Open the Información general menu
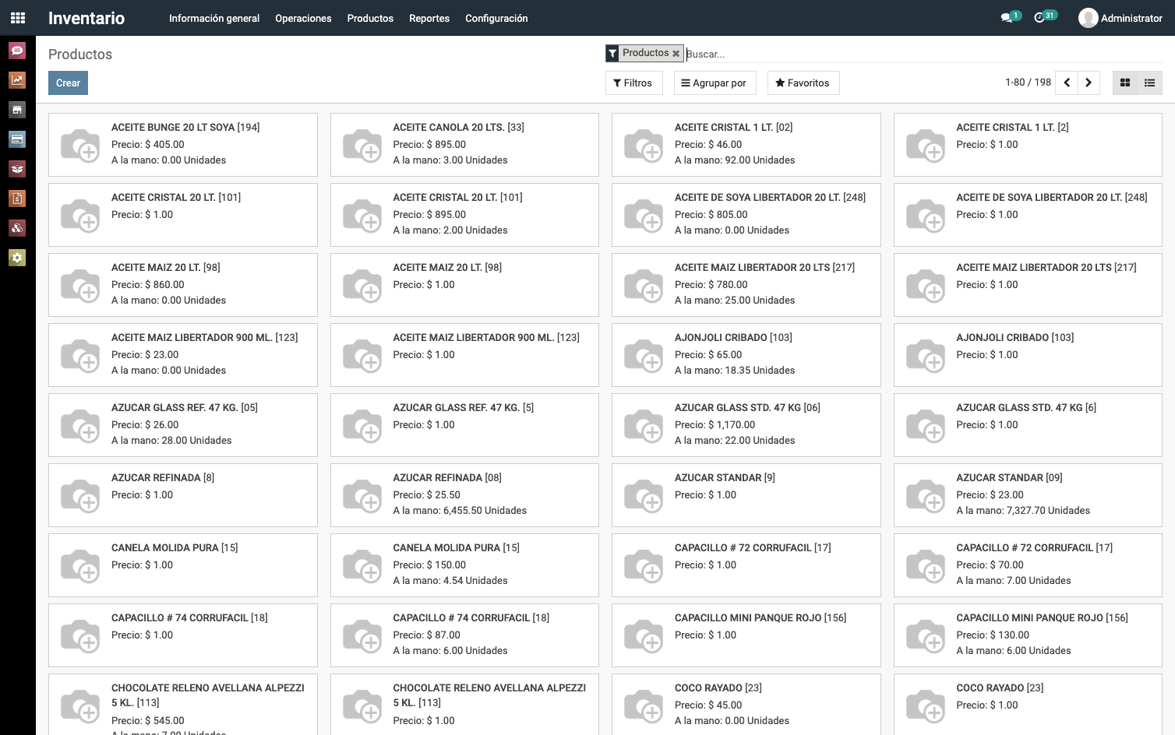This screenshot has width=1175, height=735. (214, 18)
